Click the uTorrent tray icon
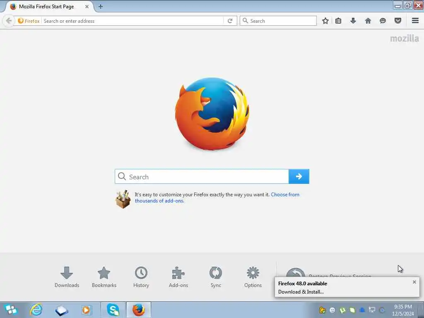 342,310
